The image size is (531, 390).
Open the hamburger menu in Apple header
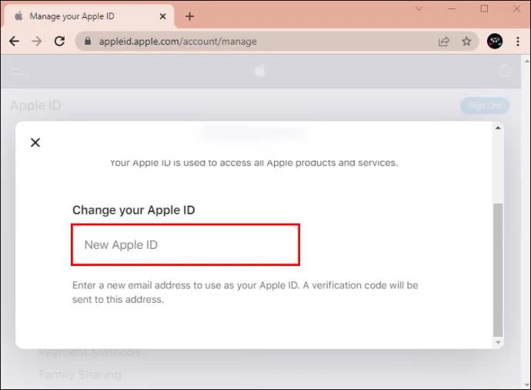coord(17,71)
